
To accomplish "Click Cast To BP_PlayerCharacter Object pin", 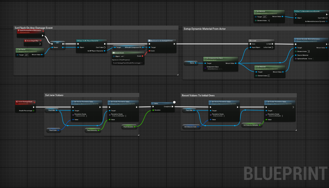I will click(78, 47).
